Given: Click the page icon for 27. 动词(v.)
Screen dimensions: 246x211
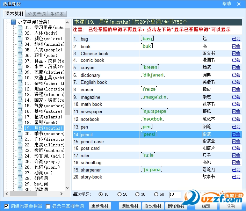Looking at the screenshot, I should point(20,173).
